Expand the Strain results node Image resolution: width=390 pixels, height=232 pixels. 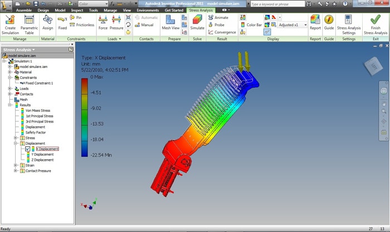16,165
